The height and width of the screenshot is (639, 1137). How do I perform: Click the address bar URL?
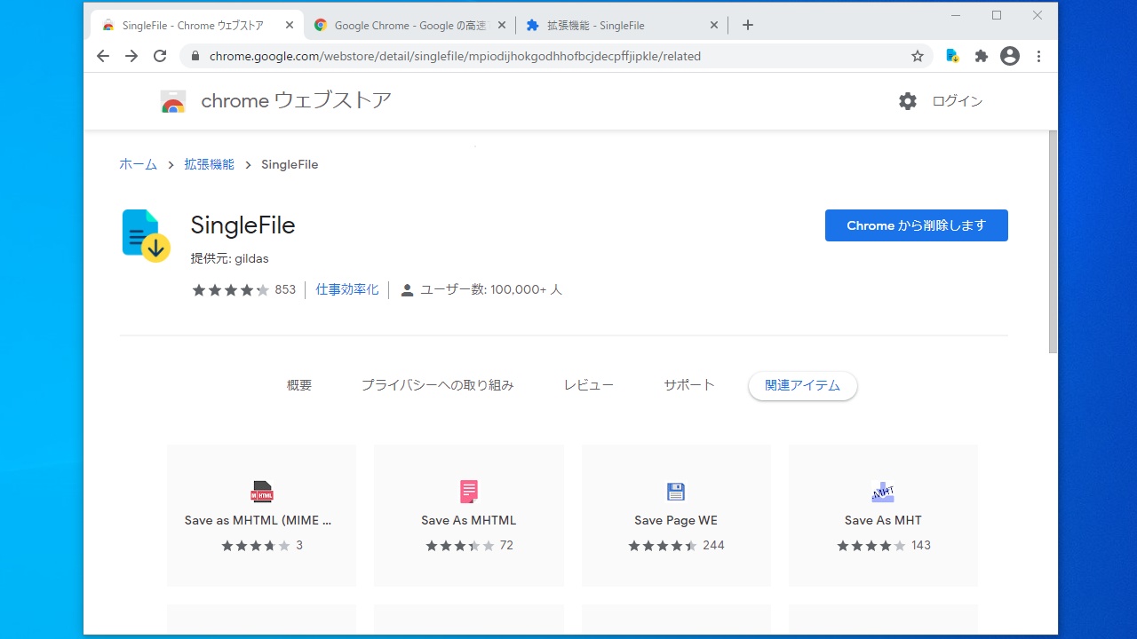click(456, 56)
